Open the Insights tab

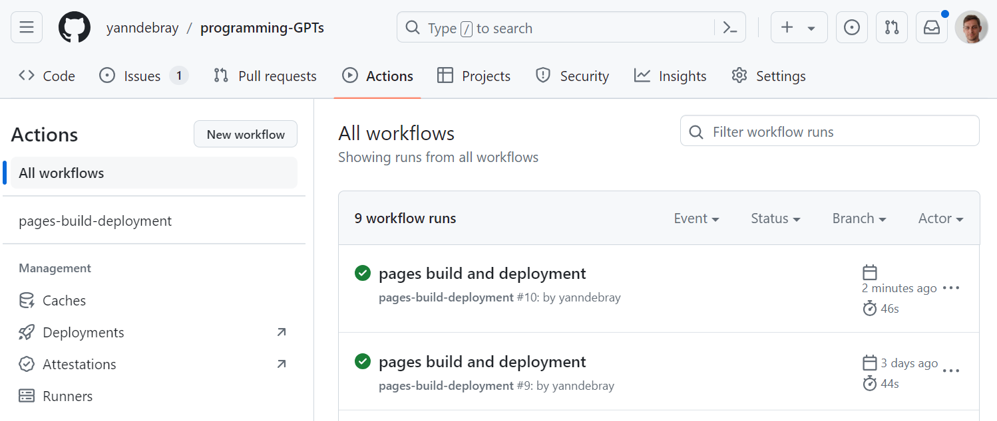point(670,76)
